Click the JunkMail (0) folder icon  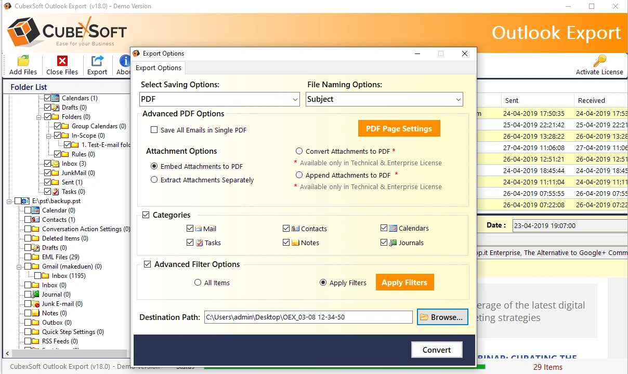[56, 173]
